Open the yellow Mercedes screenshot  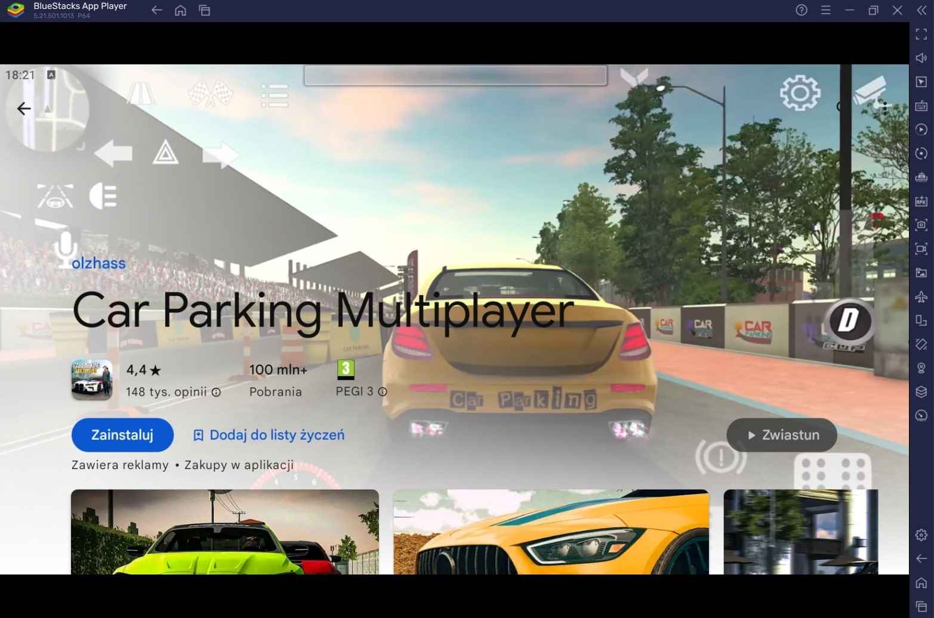(551, 532)
